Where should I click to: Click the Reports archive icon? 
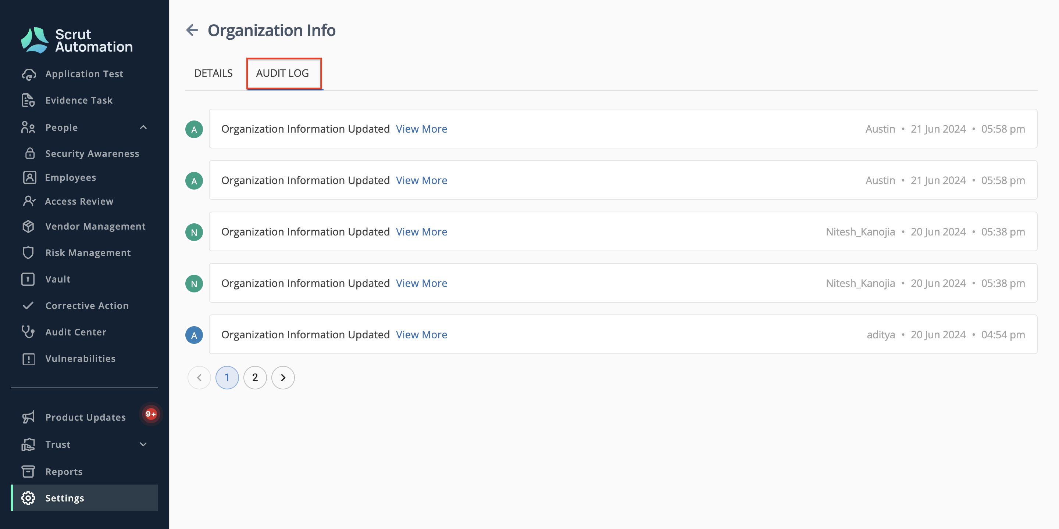click(x=28, y=471)
